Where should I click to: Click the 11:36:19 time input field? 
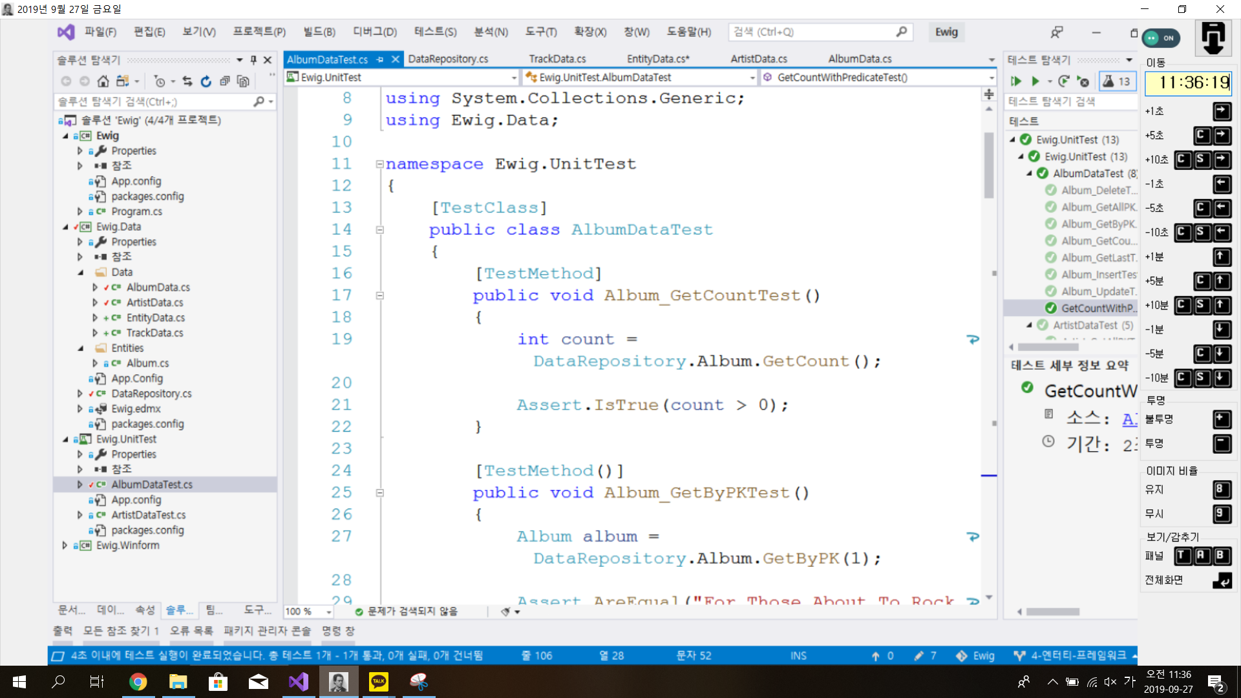coord(1187,83)
